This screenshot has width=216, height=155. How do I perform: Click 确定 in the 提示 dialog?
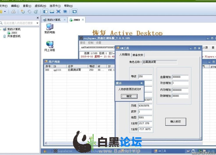(129, 96)
